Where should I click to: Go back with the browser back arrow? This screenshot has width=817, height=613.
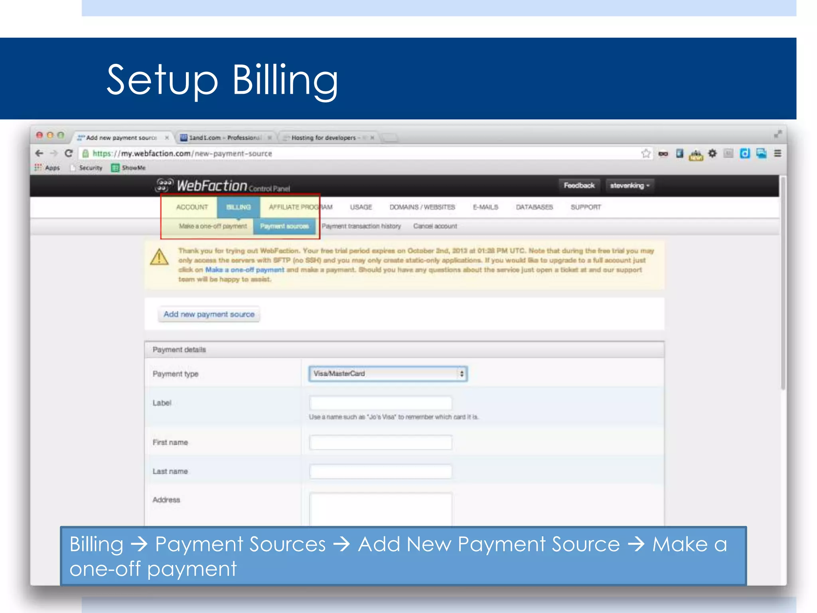coord(39,153)
